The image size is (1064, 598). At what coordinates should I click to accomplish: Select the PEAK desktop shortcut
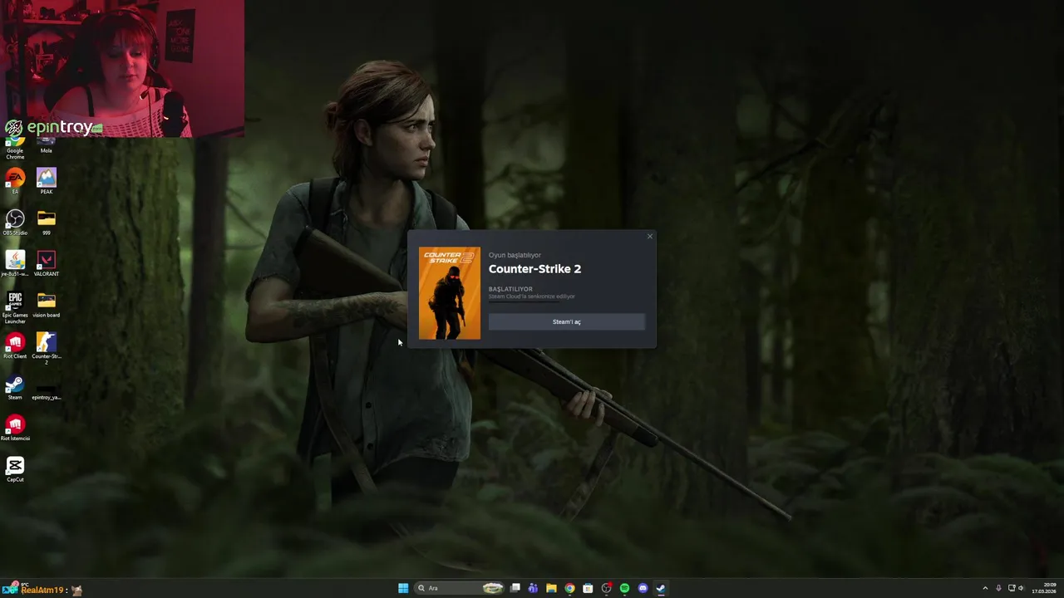coord(47,181)
